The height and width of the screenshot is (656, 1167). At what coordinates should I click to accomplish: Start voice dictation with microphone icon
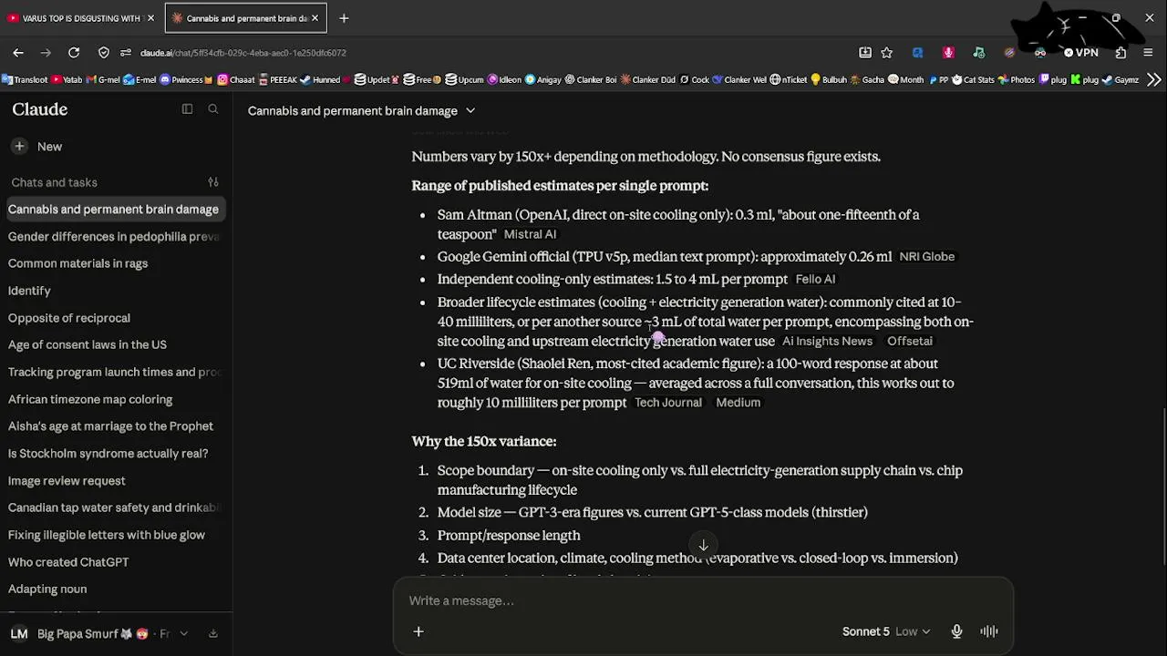[956, 631]
